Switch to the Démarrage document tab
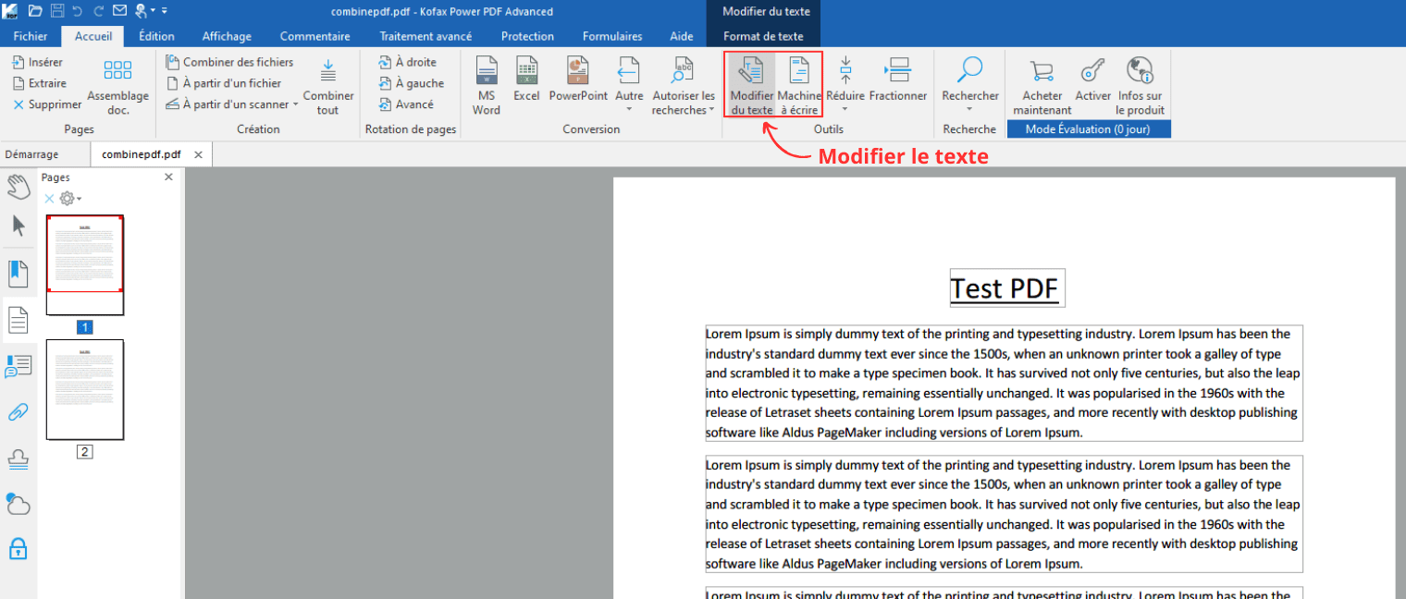 (x=31, y=154)
